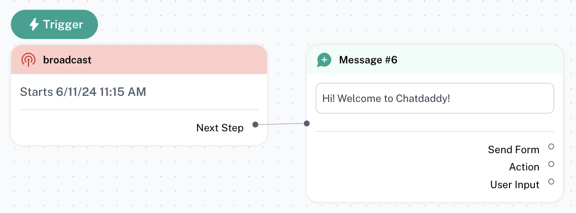Click the Action label
This screenshot has height=213, width=576.
click(524, 167)
